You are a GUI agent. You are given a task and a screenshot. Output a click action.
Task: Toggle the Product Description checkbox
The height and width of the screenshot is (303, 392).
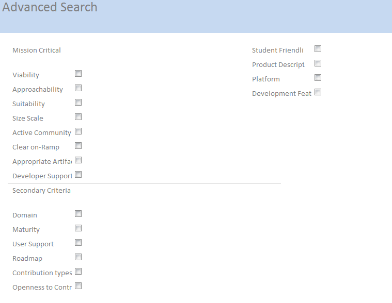click(318, 63)
